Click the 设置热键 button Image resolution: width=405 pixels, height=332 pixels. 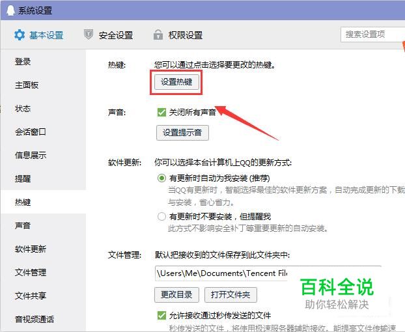coord(176,82)
